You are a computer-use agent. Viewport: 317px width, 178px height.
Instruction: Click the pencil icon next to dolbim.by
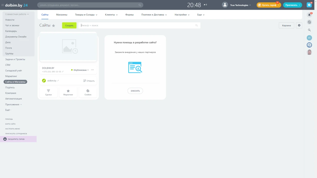58,81
